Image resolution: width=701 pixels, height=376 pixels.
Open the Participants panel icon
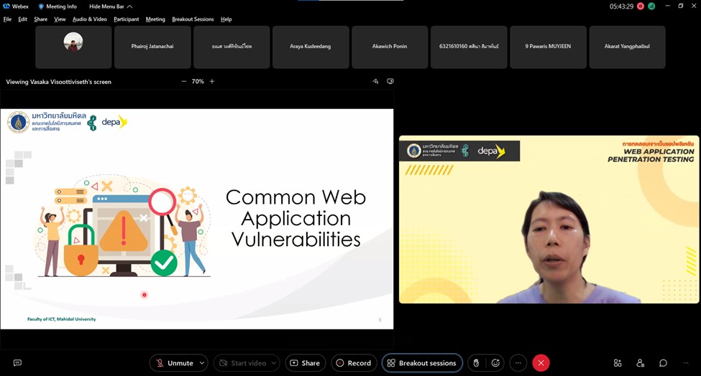[x=641, y=363]
